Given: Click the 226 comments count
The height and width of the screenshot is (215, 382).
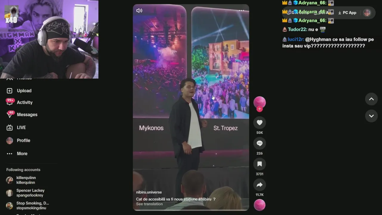Looking at the screenshot, I should (x=260, y=153).
